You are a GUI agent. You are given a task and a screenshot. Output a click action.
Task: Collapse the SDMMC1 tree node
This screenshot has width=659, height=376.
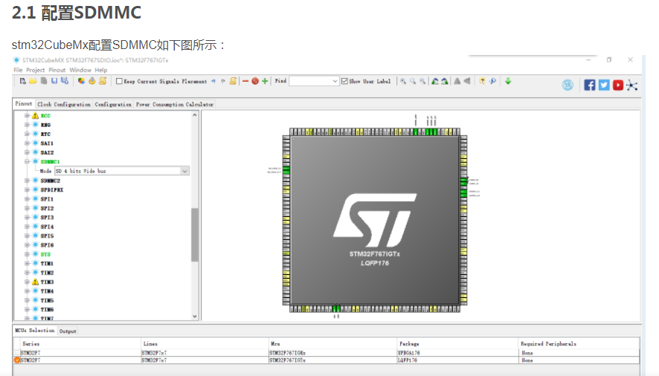[27, 162]
